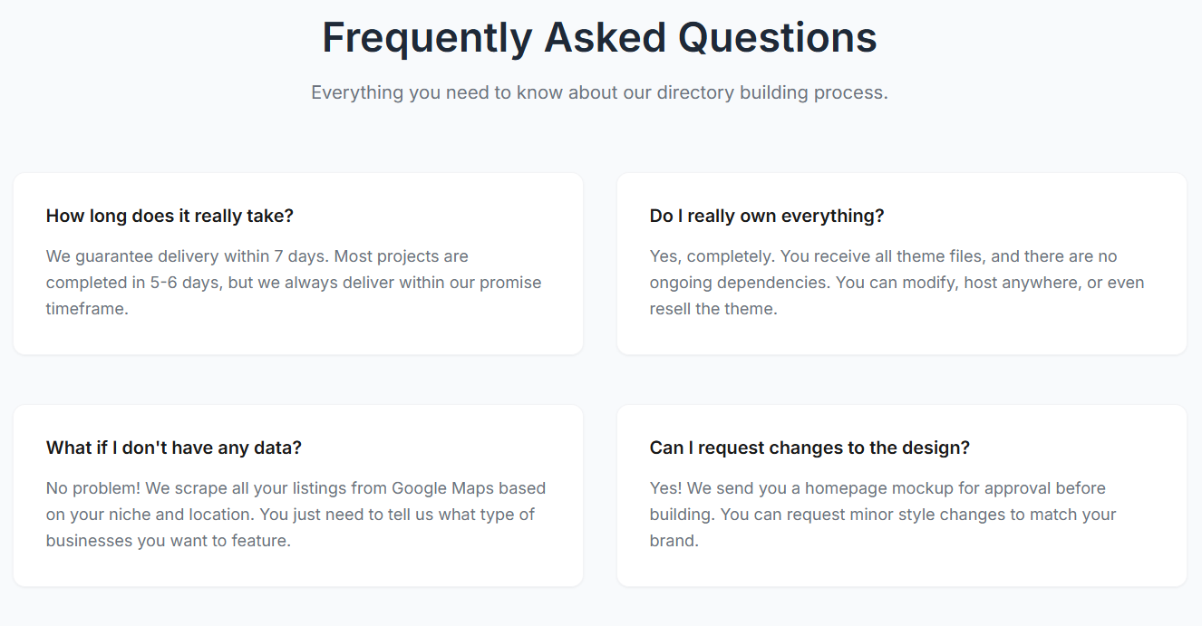Click the "Frequently Asked Questions" heading
The image size is (1202, 626).
[x=599, y=38]
